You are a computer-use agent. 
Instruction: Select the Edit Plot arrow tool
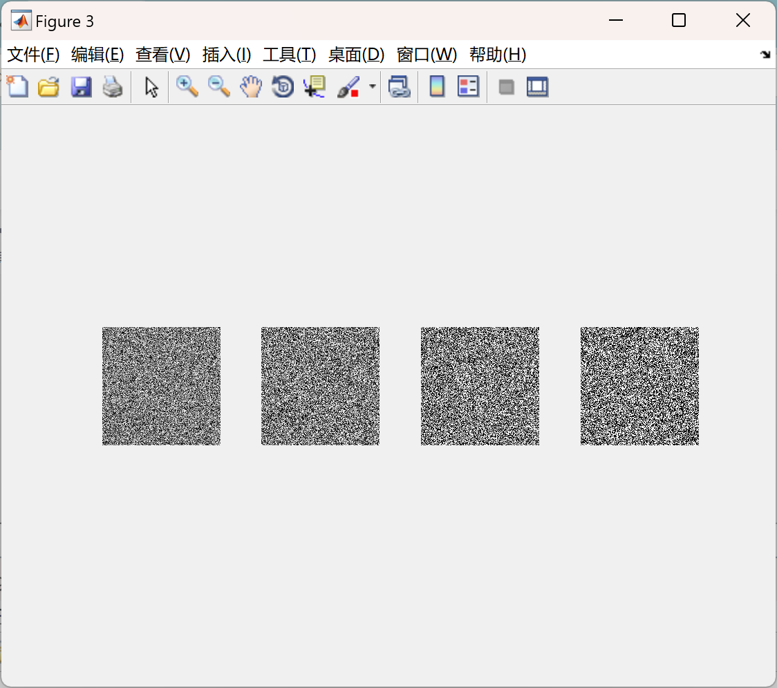(151, 87)
